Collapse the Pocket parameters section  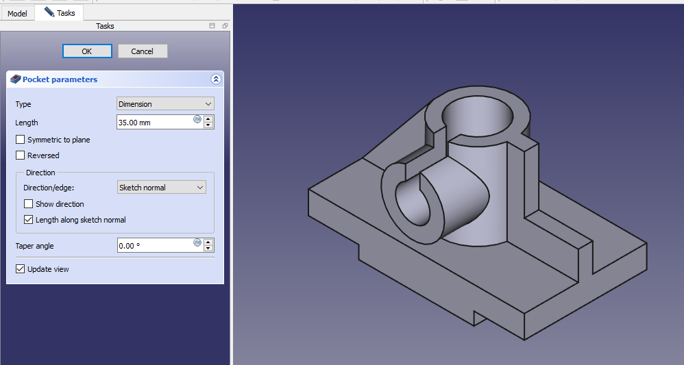(x=216, y=79)
